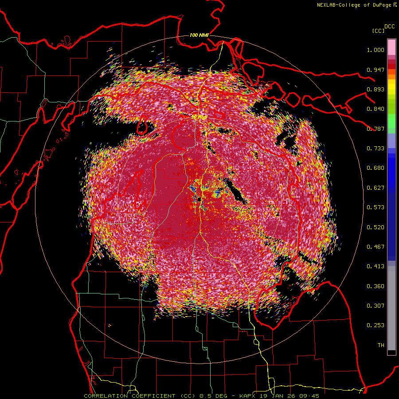Click the 100 NMI range ring label
Image resolution: width=399 pixels, height=399 pixels.
click(x=199, y=35)
